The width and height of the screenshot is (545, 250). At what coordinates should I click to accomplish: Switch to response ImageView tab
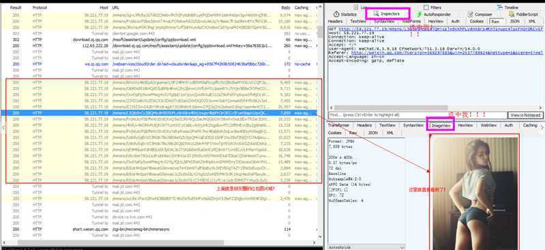click(441, 125)
